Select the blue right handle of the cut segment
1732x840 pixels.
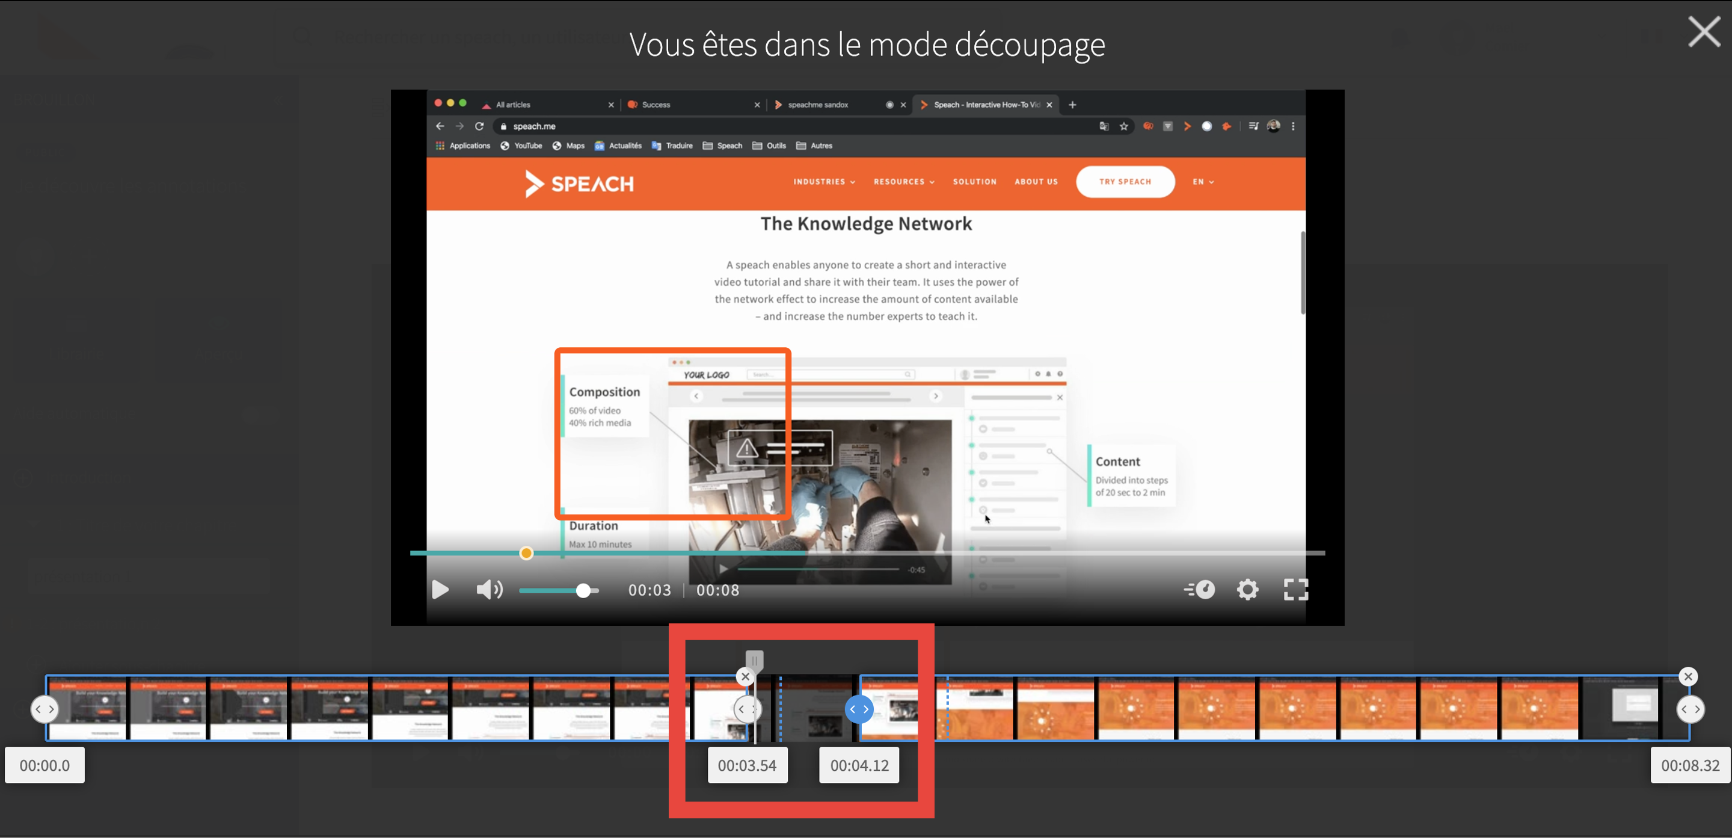pyautogui.click(x=859, y=709)
